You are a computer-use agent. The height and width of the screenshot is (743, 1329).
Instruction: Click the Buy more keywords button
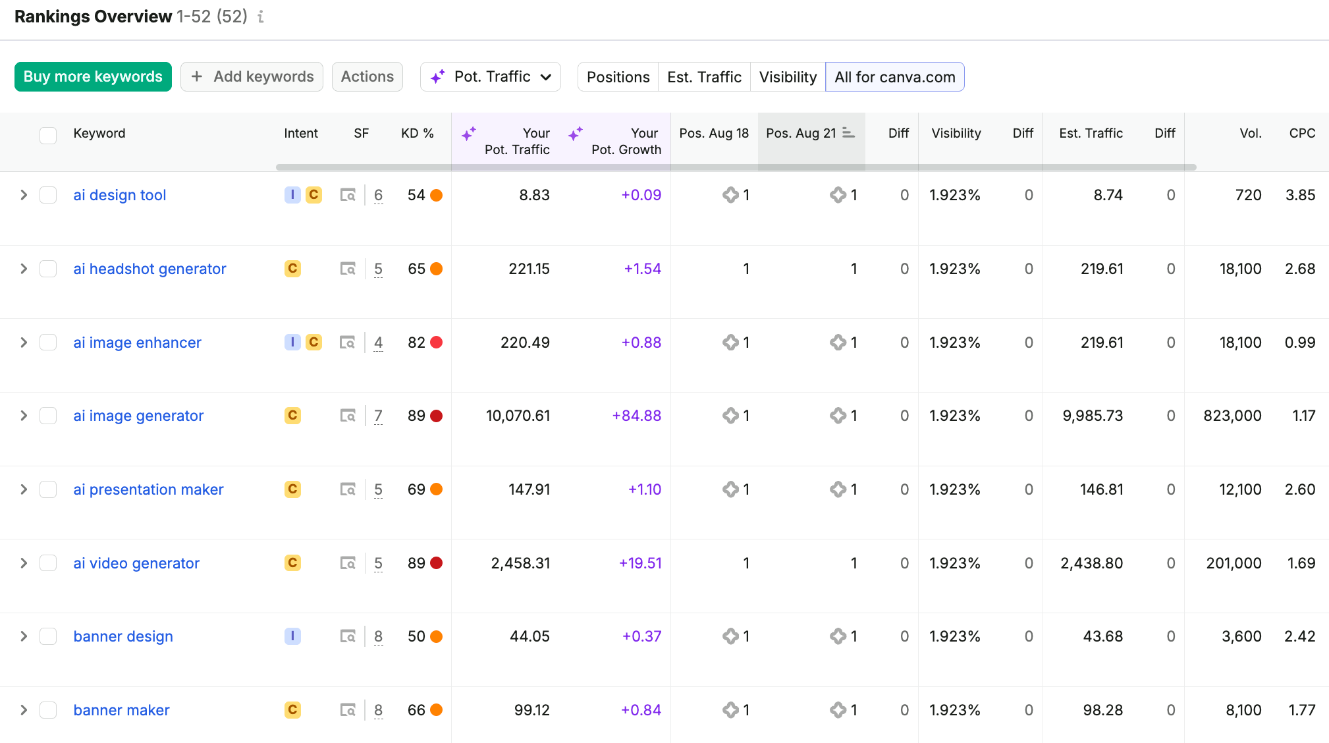pos(93,77)
